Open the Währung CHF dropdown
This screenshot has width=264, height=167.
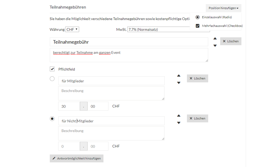[72, 29]
